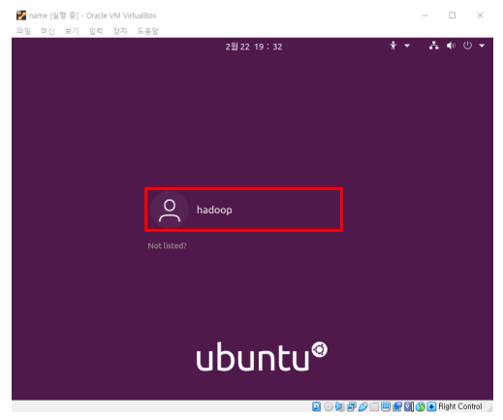Open the 머신 menu
This screenshot has height=420, width=503.
(x=47, y=31)
